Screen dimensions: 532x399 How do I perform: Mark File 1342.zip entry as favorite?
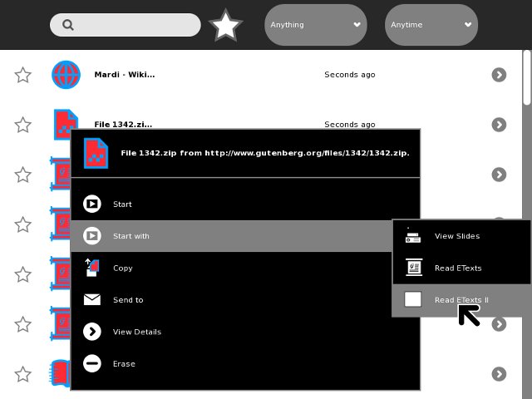(23, 125)
